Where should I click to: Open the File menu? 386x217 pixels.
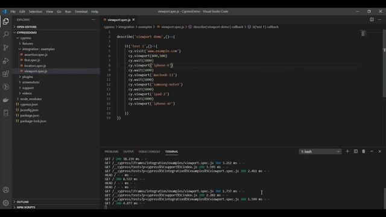(x=13, y=11)
